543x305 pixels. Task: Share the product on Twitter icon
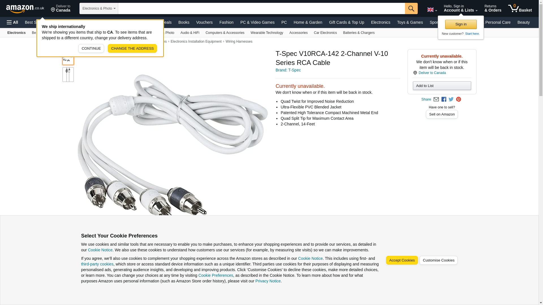click(451, 99)
